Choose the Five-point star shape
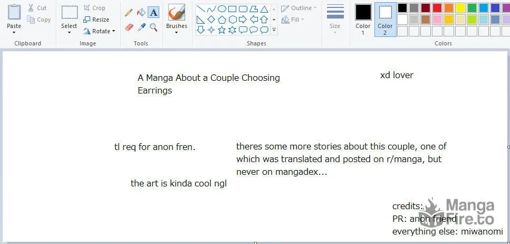The width and height of the screenshot is (510, 244). point(222,30)
